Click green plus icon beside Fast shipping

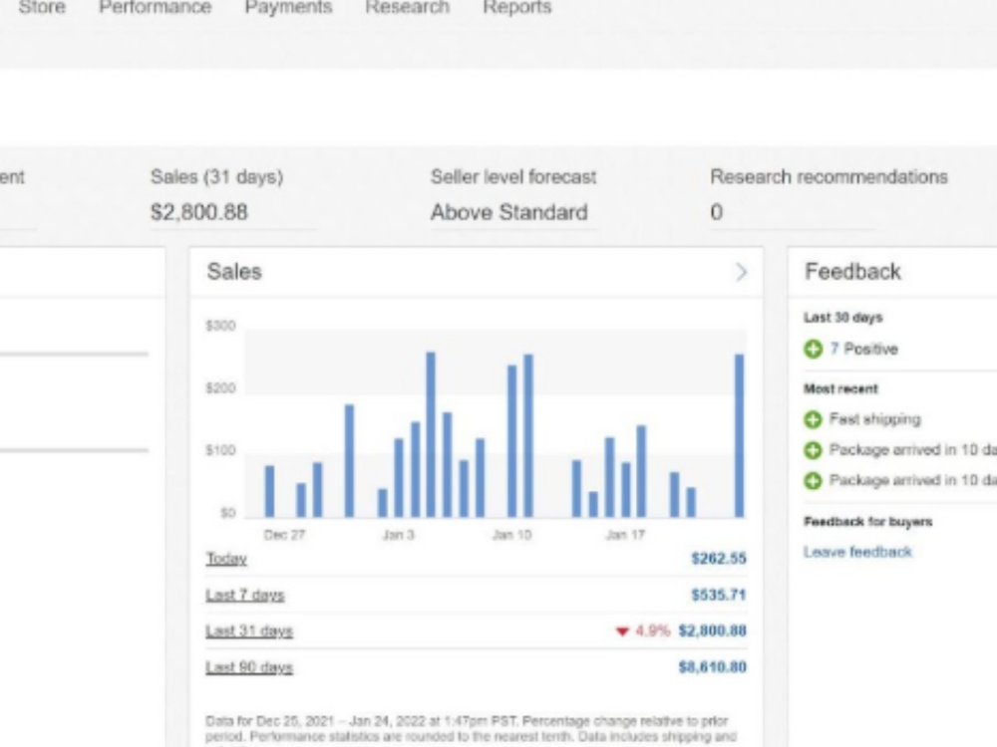pos(813,419)
